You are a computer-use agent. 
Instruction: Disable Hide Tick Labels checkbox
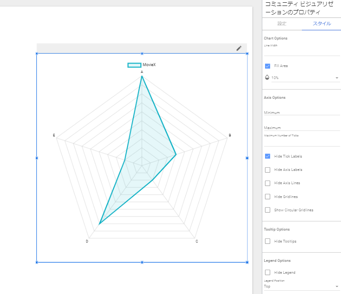click(x=268, y=156)
